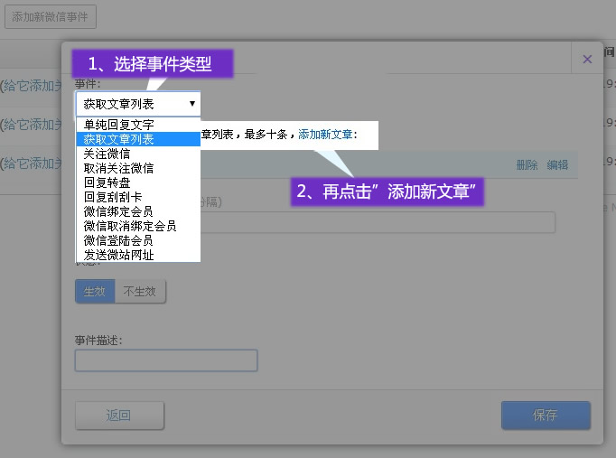The image size is (616, 458).
Task: Close the dialog with the X icon
Action: (587, 59)
